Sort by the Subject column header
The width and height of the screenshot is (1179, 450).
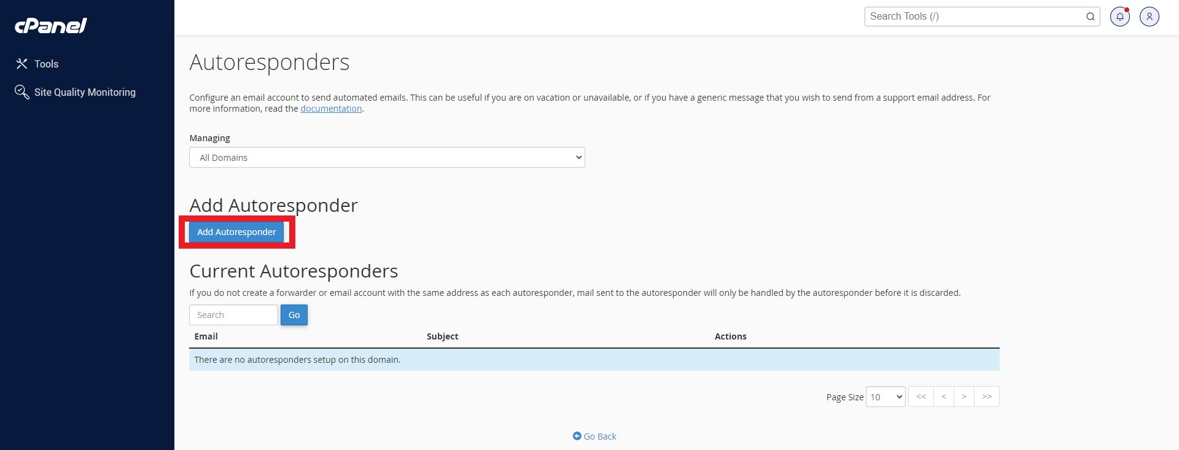point(442,336)
